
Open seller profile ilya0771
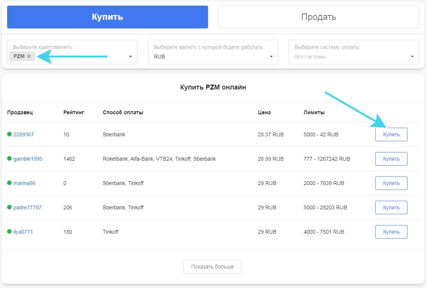[x=23, y=232]
